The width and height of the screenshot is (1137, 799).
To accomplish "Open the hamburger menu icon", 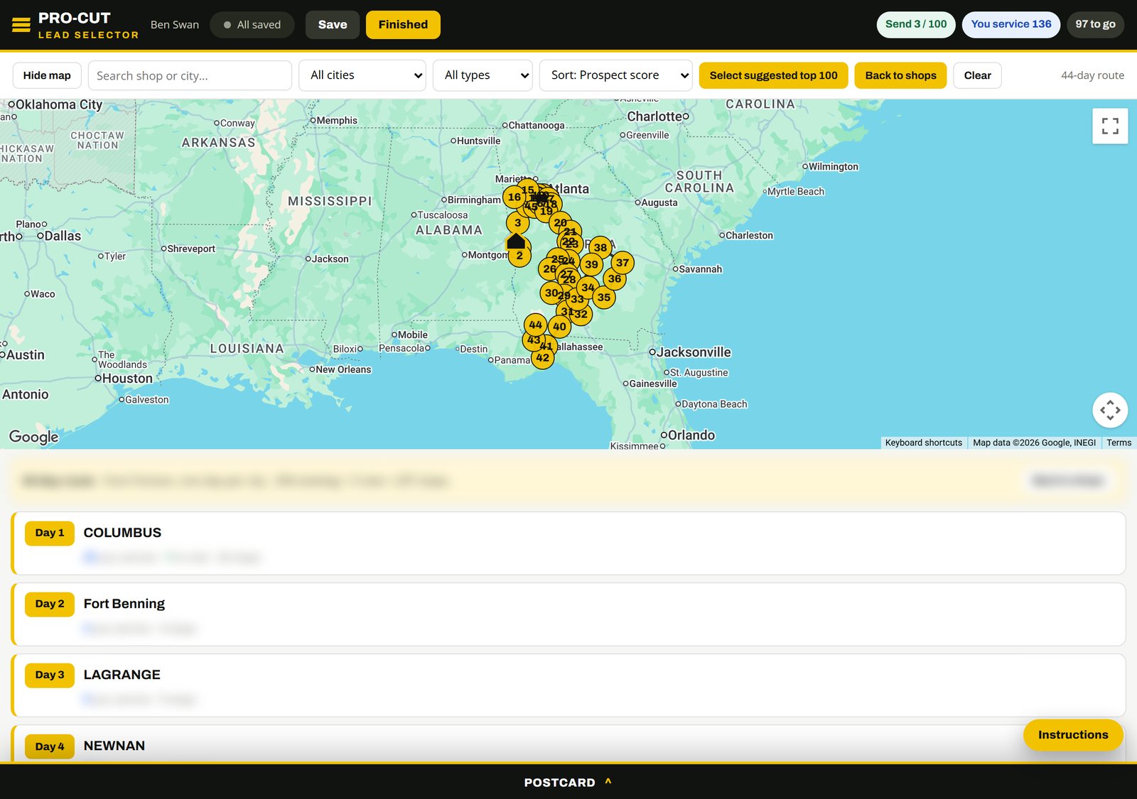I will click(x=21, y=25).
